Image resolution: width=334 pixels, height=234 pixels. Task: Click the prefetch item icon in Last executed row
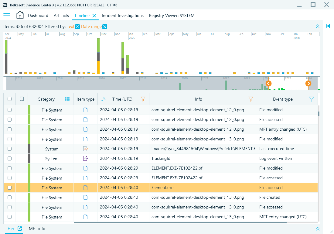point(85,149)
